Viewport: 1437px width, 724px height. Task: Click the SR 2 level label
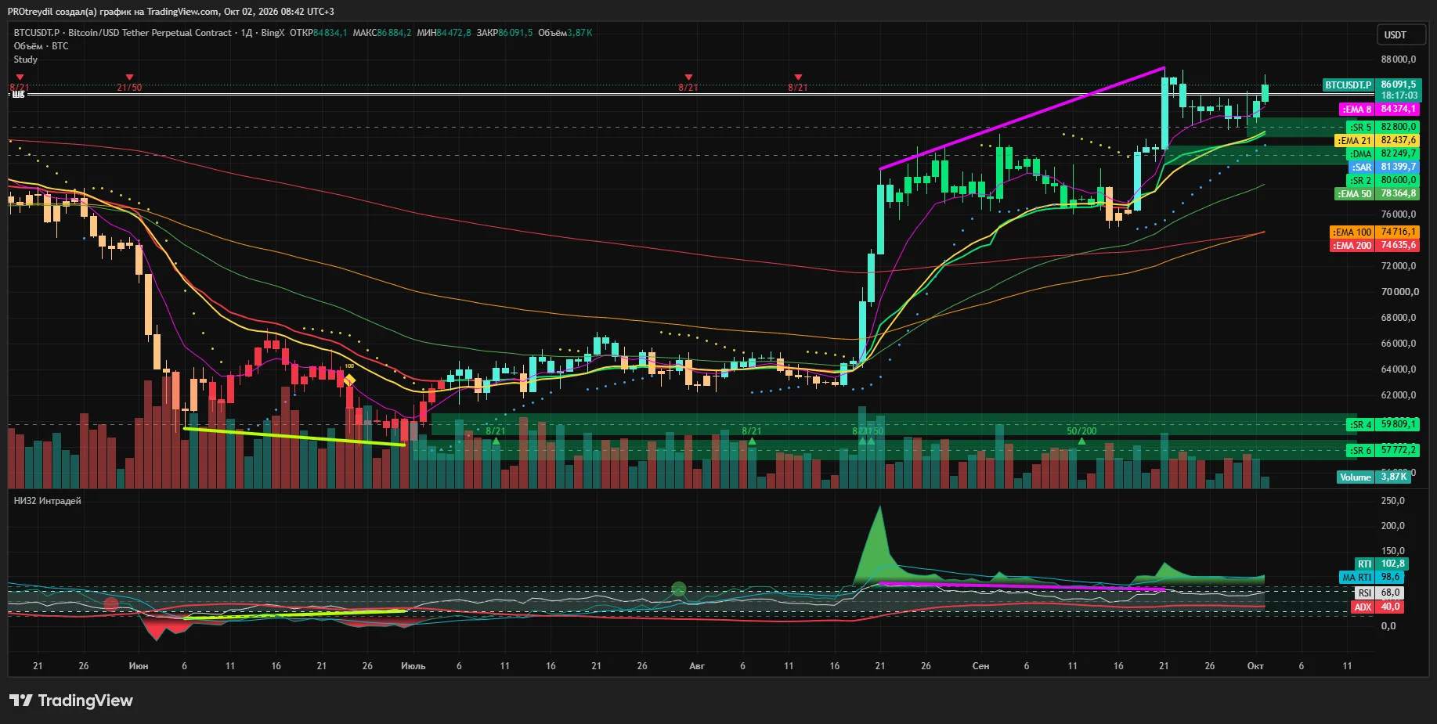pyautogui.click(x=1383, y=180)
